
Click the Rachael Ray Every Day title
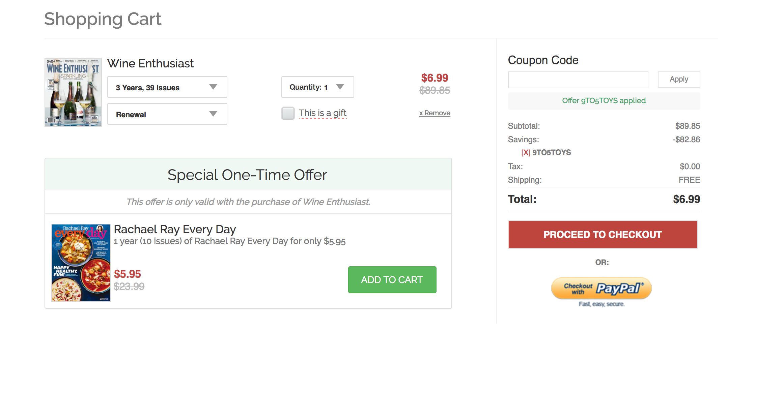click(175, 229)
